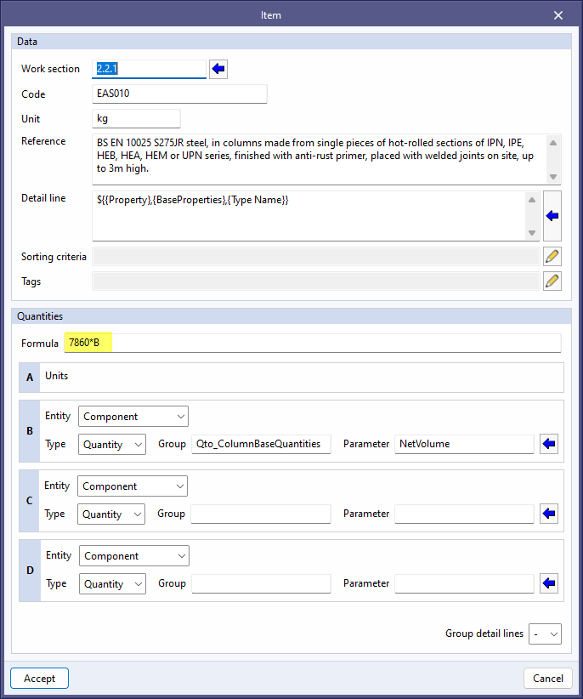Click the empty Parameter field in row C
583x699 pixels.
pos(464,514)
